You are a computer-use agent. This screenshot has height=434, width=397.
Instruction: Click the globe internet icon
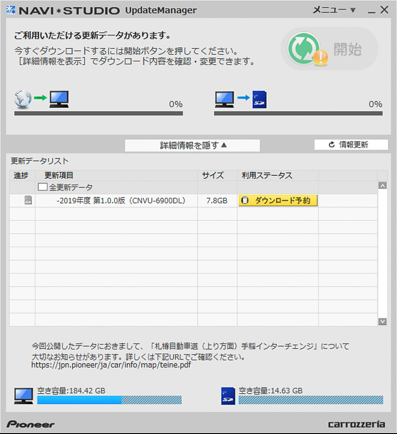23,99
